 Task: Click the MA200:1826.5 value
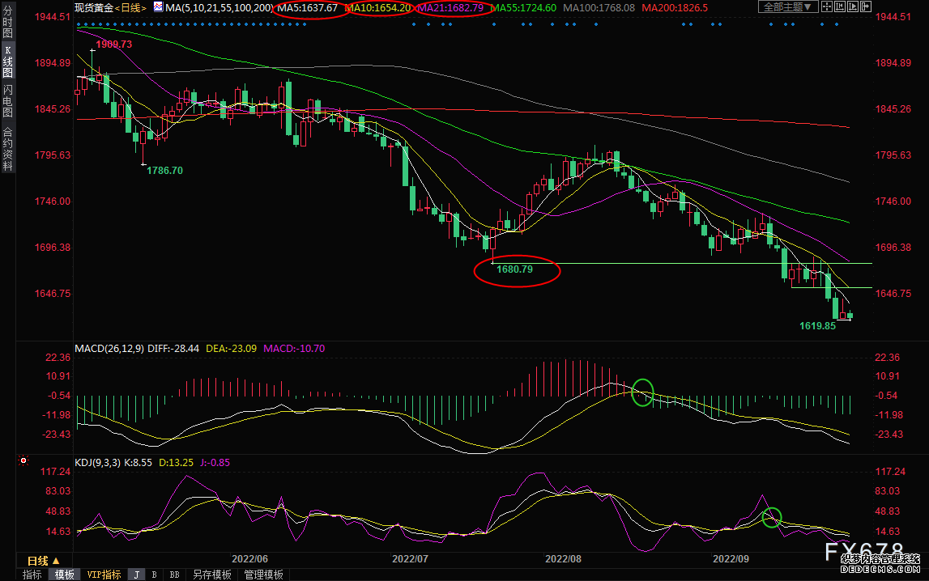(x=675, y=8)
